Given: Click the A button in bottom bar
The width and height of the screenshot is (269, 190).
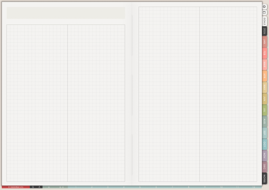Looking at the screenshot, I should click(x=39, y=187).
